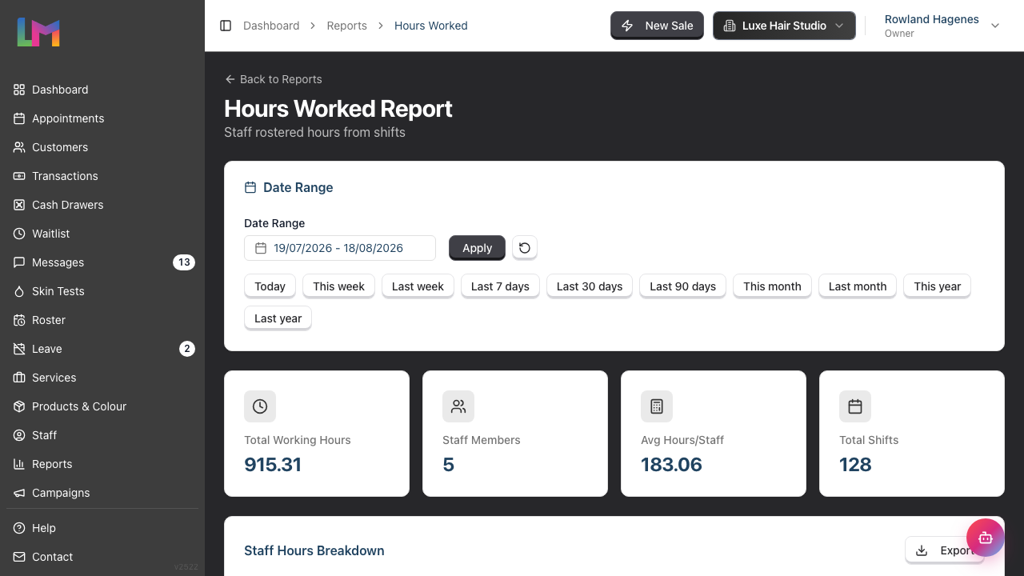This screenshot has height=576, width=1024.
Task: Choose Last 7 days preset
Action: point(500,286)
